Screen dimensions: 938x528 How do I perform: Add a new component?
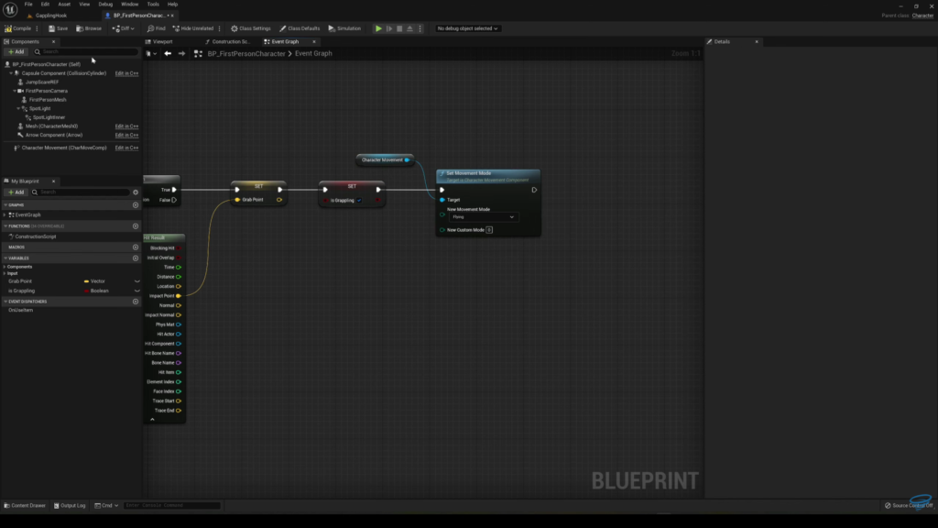click(x=16, y=52)
